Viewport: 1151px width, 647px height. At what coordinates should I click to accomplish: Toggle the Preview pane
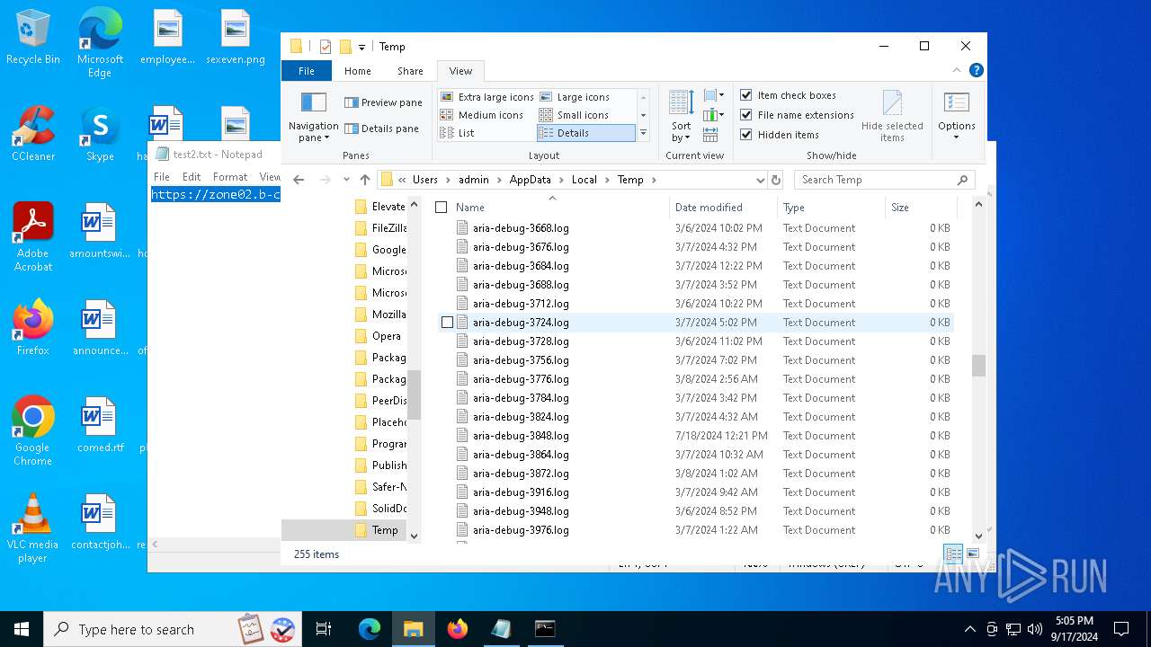pos(383,102)
